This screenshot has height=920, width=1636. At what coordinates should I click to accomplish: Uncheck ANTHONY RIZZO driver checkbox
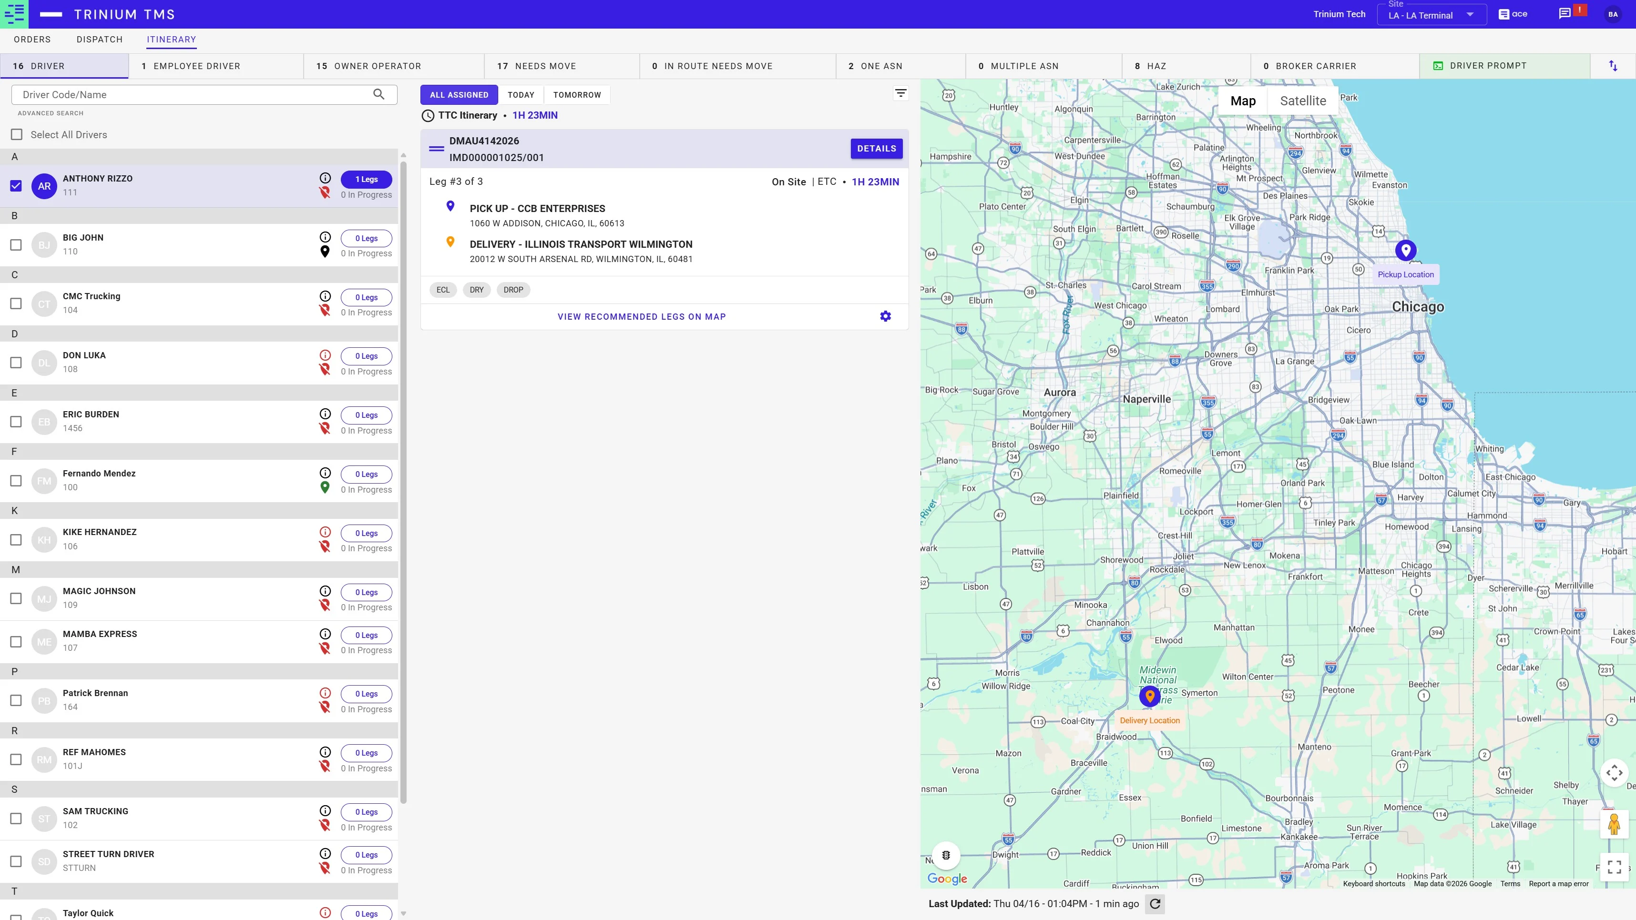click(16, 186)
